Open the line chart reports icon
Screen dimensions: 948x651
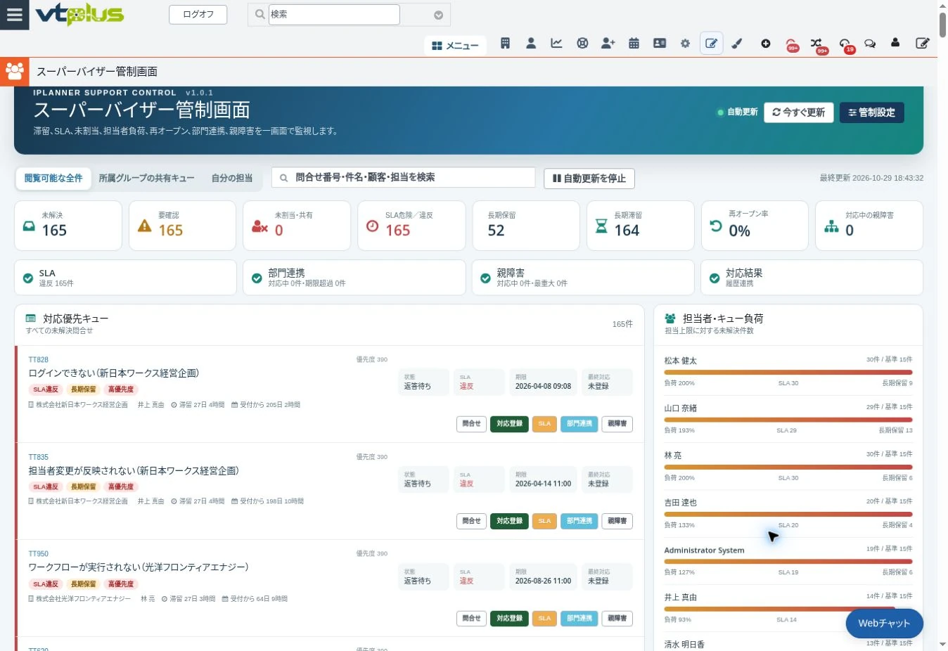coord(556,44)
